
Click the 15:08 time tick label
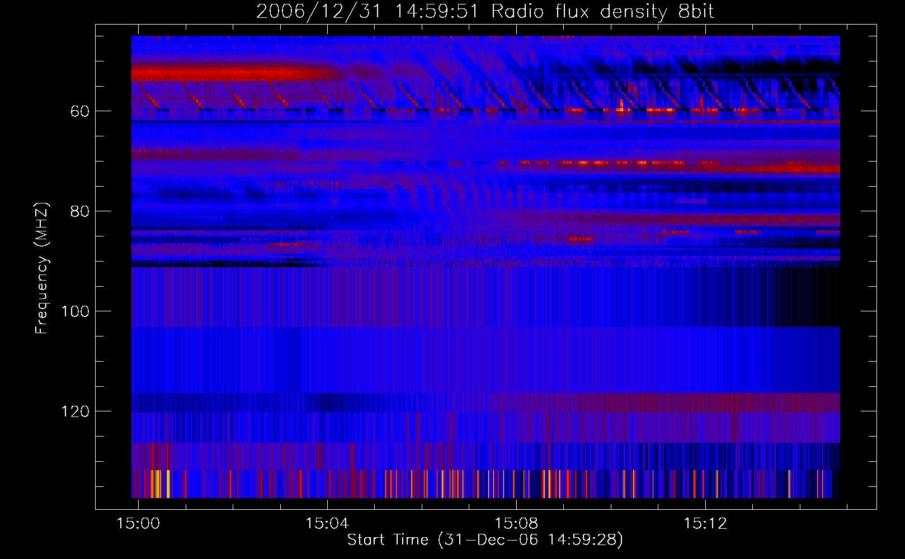(x=516, y=523)
